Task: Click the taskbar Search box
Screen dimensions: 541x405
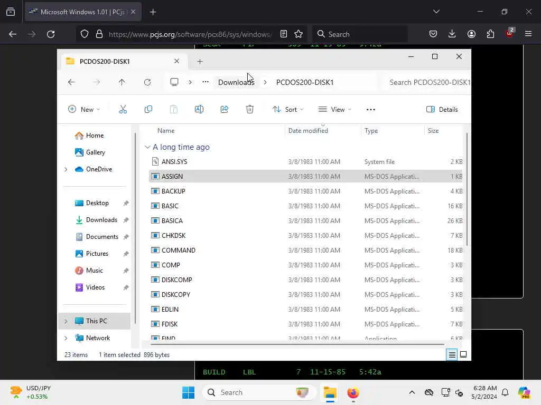Action: coord(259,392)
